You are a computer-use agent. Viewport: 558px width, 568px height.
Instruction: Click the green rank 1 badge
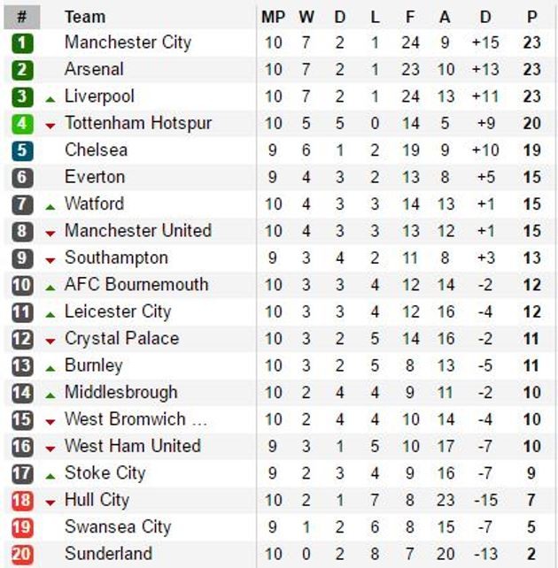(22, 43)
